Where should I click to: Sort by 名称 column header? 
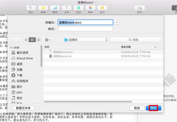[x=81, y=47]
